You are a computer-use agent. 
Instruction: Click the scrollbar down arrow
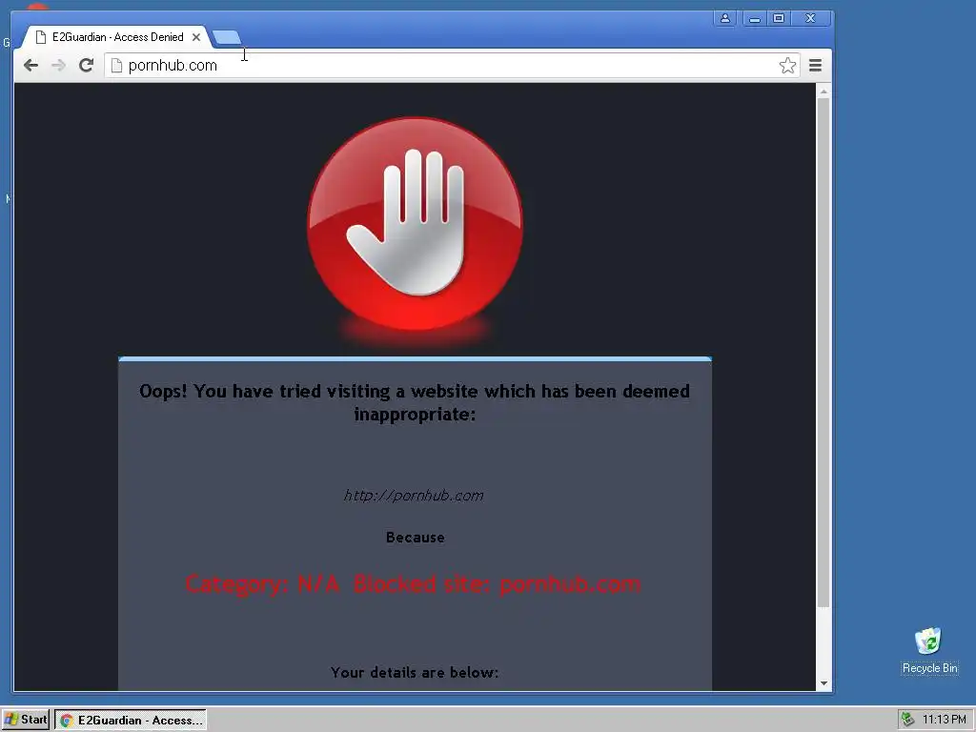[x=823, y=682]
